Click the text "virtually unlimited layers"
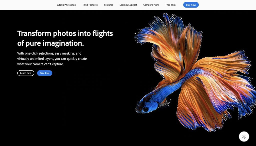This screenshot has width=256, height=146. tap(35, 59)
